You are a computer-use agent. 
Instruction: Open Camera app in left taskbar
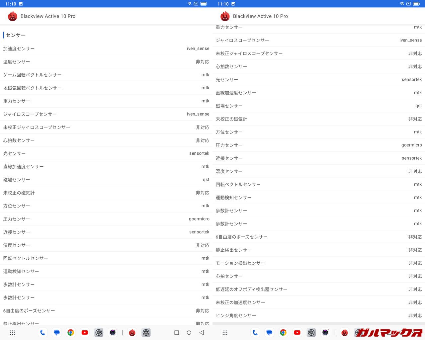point(113,333)
